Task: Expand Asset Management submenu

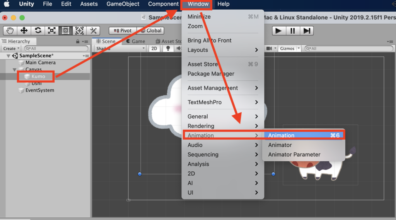Action: (223, 88)
